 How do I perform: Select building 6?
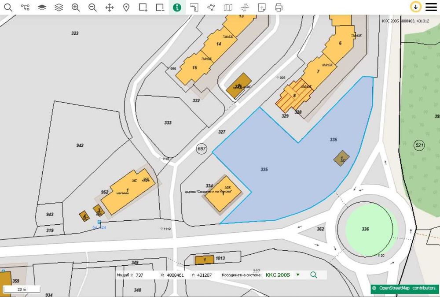click(x=340, y=43)
